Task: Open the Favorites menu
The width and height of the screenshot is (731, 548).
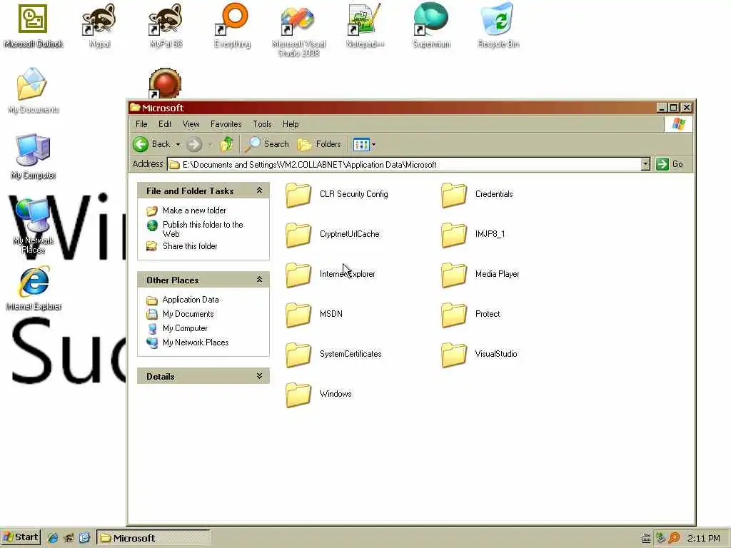Action: [226, 124]
